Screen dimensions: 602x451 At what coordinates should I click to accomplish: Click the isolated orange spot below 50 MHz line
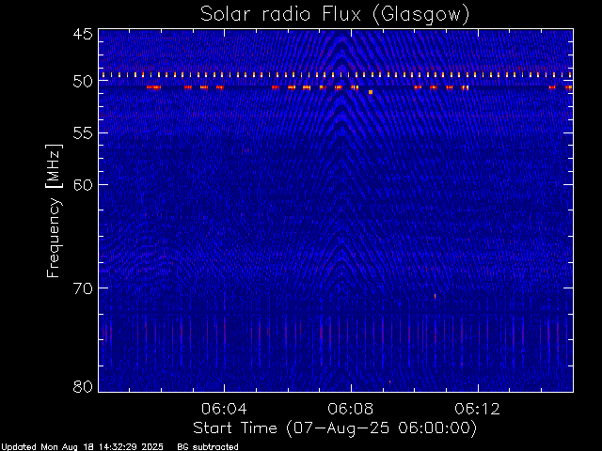coord(371,92)
